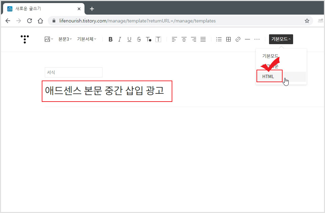The image size is (325, 213).
Task: Open the text color tool
Action: tap(148, 39)
